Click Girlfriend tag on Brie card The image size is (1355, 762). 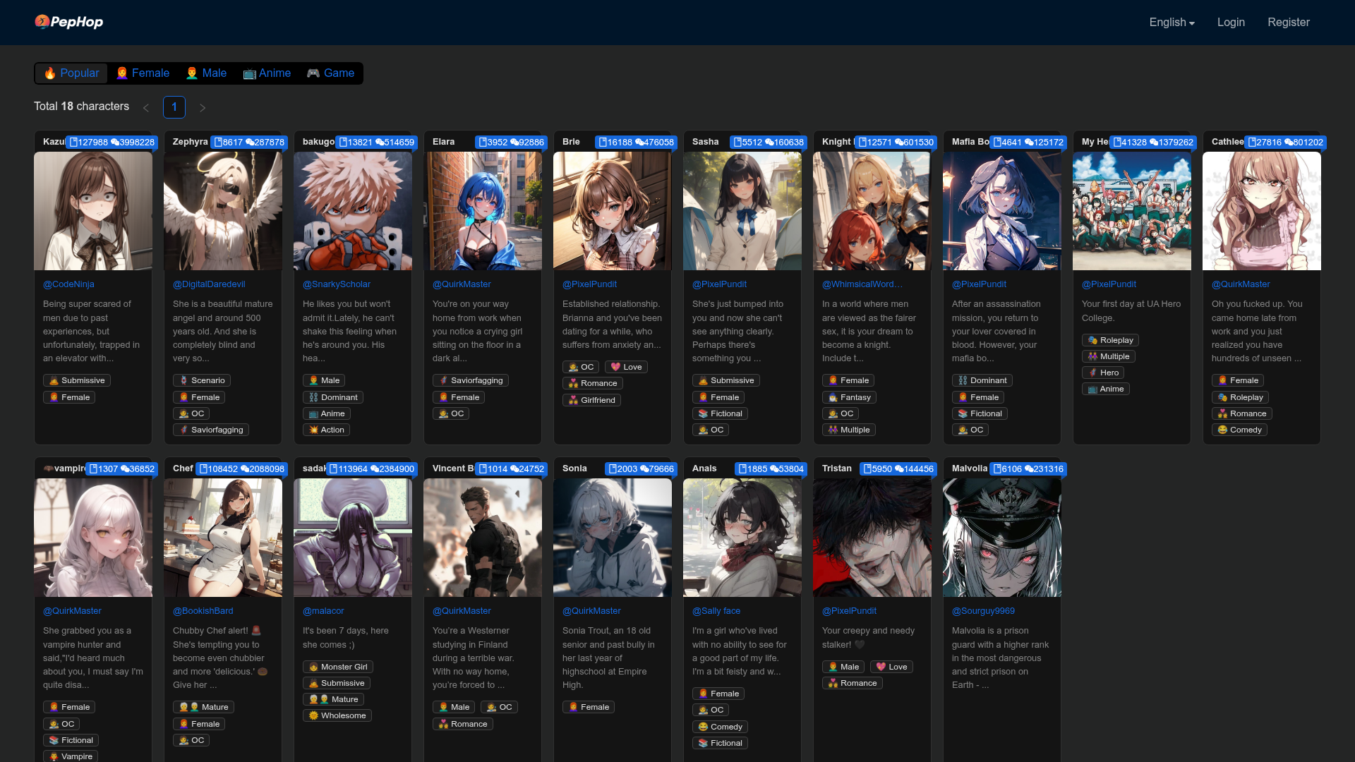(591, 400)
